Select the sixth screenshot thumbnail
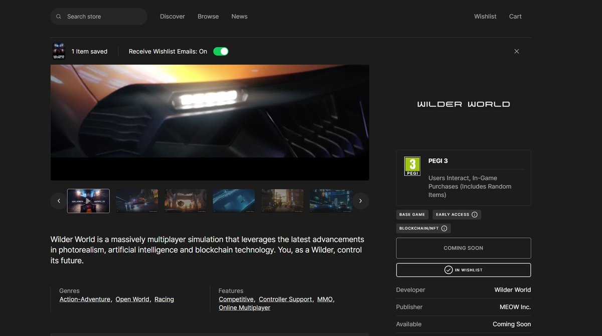Screen dimensions: 602x336 (331, 201)
